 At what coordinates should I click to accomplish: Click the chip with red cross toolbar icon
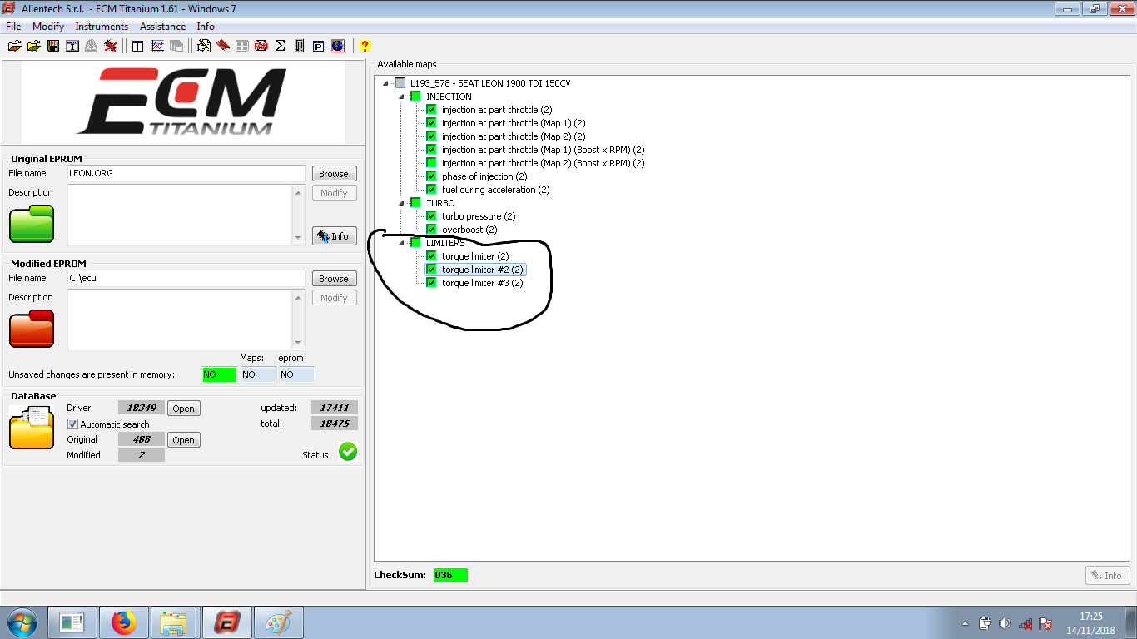point(111,46)
